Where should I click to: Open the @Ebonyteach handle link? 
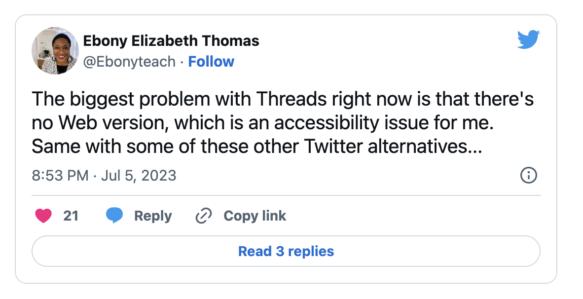pyautogui.click(x=129, y=62)
